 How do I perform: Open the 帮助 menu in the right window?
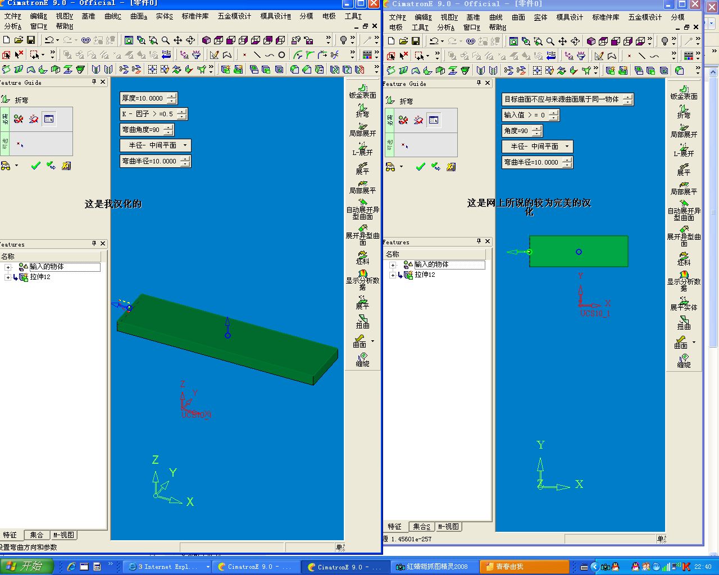click(x=497, y=28)
